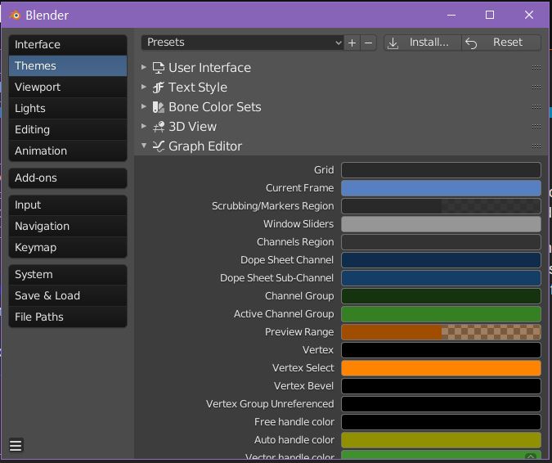Click the User Interface monitor icon
This screenshot has height=463, width=552.
click(x=159, y=68)
